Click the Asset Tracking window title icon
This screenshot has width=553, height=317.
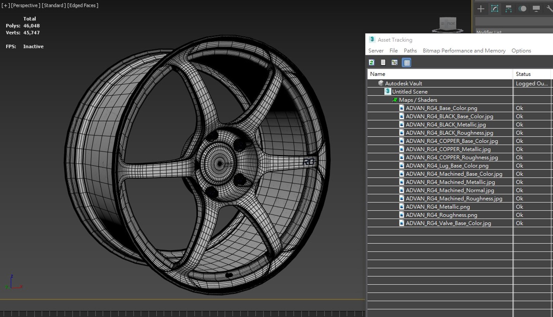coord(372,39)
